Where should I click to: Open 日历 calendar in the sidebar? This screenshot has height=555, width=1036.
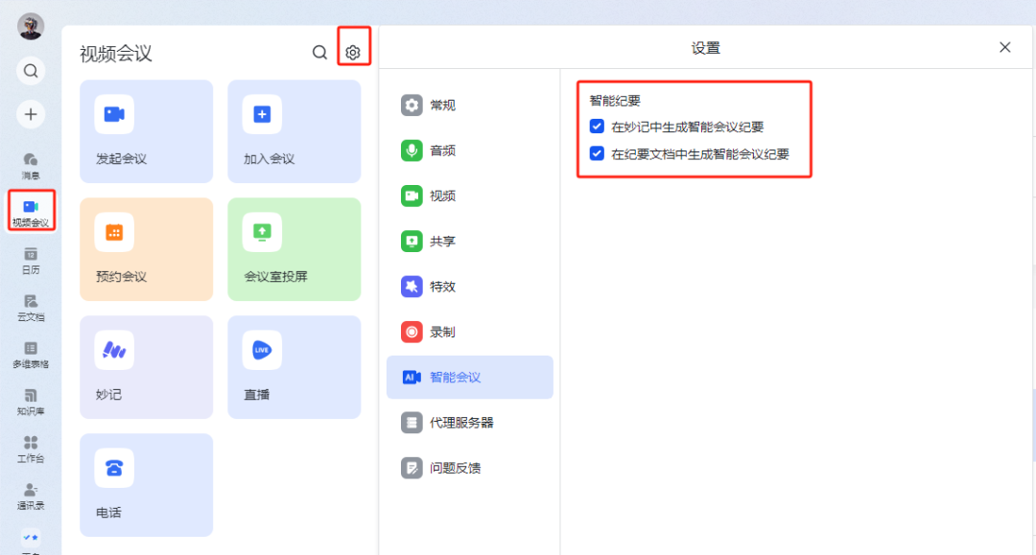(31, 261)
